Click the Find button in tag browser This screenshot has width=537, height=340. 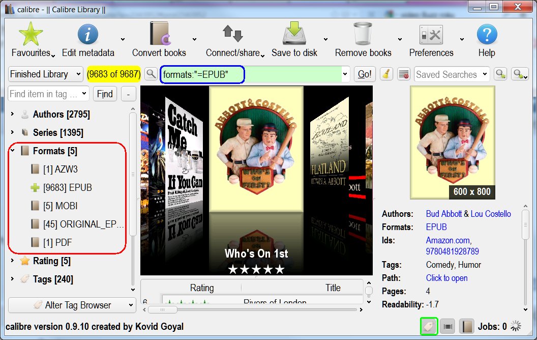click(x=105, y=94)
